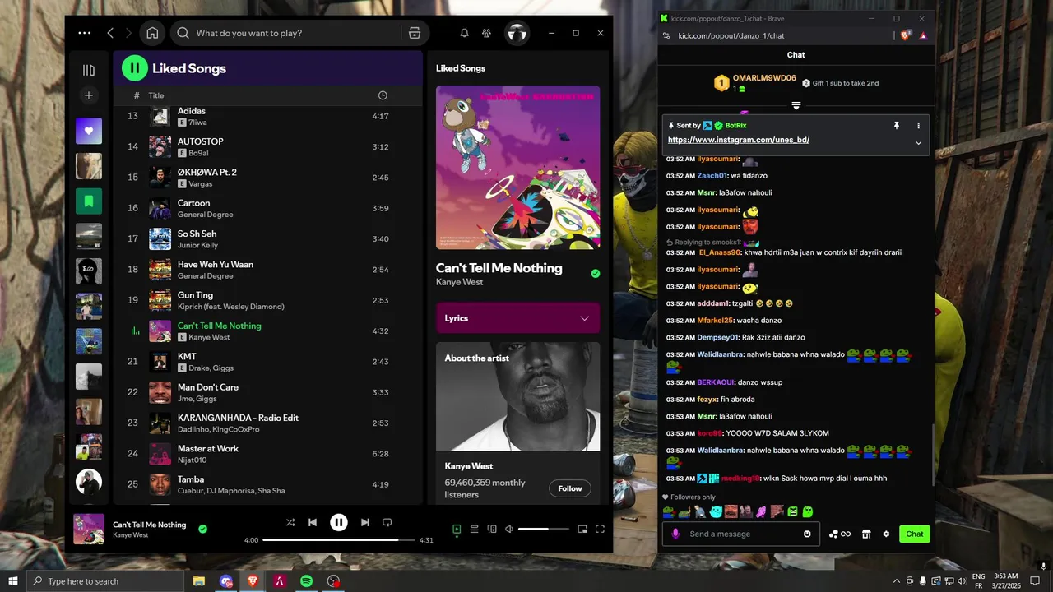This screenshot has height=592, width=1053.
Task: Toggle liked checkmark beside song title panel
Action: pos(596,274)
